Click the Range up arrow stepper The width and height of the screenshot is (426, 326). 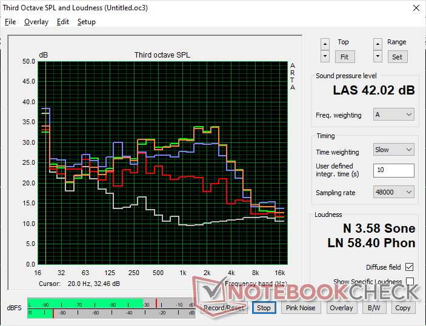coord(378,44)
